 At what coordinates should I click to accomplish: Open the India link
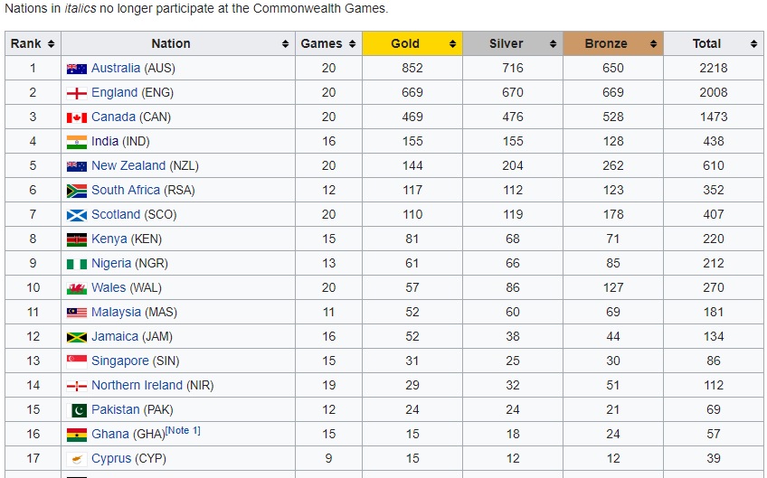tap(105, 141)
